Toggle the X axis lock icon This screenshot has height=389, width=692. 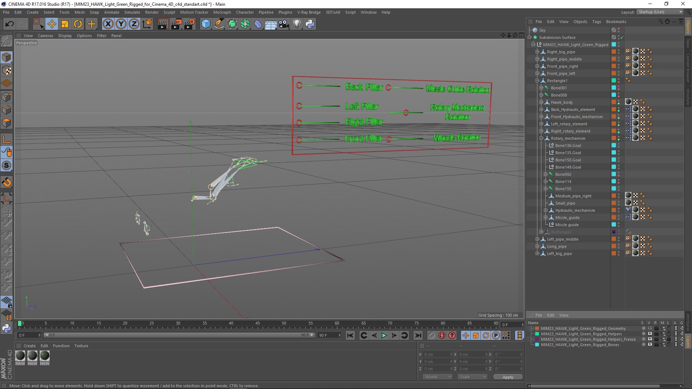108,24
